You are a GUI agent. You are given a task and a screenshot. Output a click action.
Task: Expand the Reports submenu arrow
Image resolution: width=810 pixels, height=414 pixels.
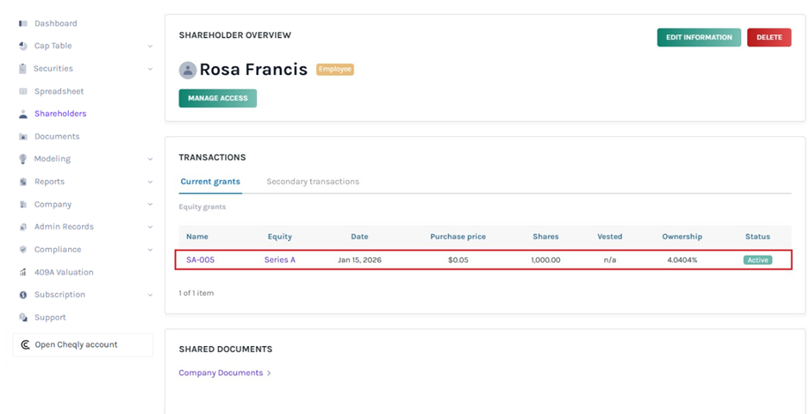coord(150,182)
